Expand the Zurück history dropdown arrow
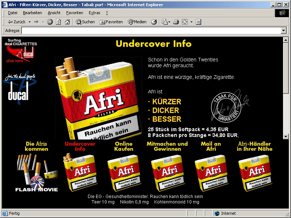 (x=29, y=22)
